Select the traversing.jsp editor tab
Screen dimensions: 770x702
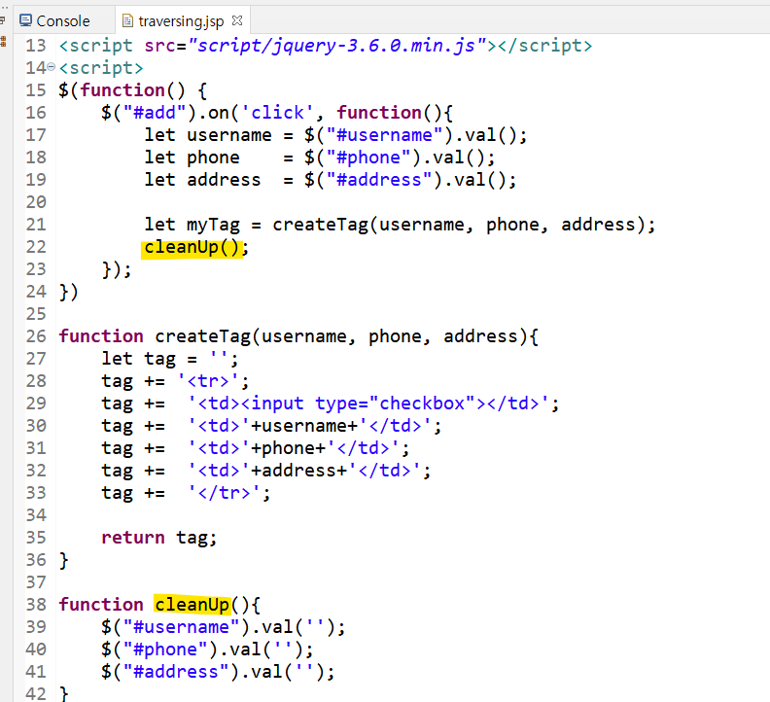point(181,20)
